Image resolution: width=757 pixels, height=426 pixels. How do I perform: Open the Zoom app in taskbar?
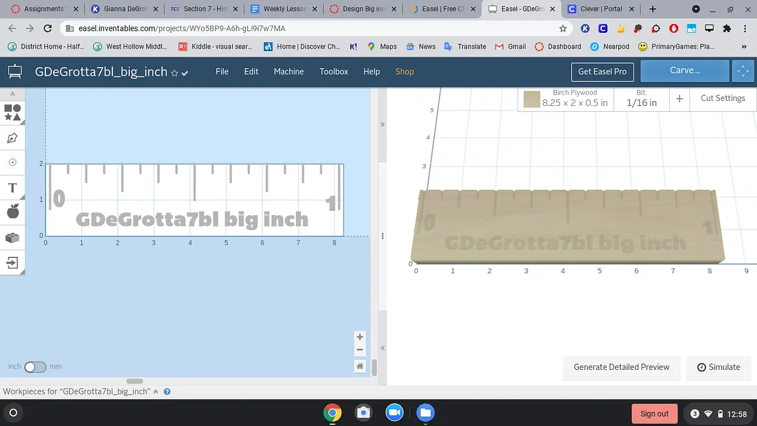[x=395, y=413]
